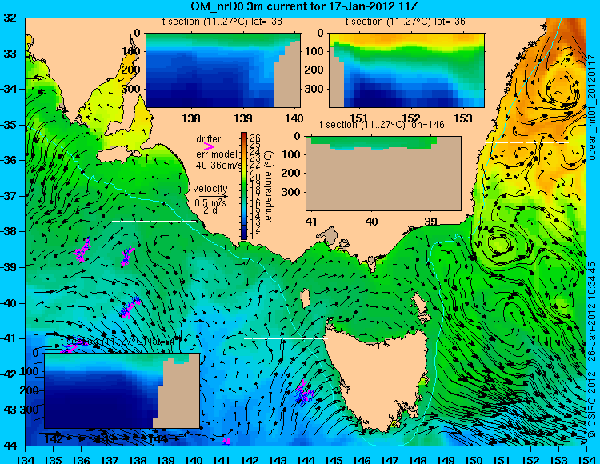Image resolution: width=600 pixels, height=464 pixels.
Task: Click the white dashed vertical line at longitude 146
Action: point(362,296)
